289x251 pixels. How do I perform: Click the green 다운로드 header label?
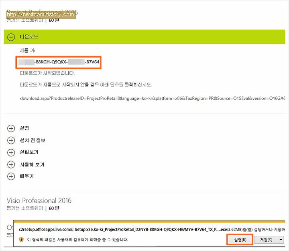(29, 37)
